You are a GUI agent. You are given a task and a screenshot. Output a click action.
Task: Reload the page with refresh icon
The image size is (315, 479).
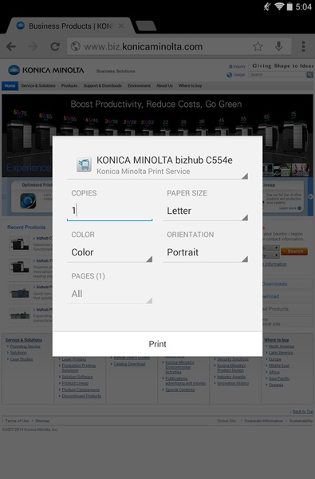55,47
